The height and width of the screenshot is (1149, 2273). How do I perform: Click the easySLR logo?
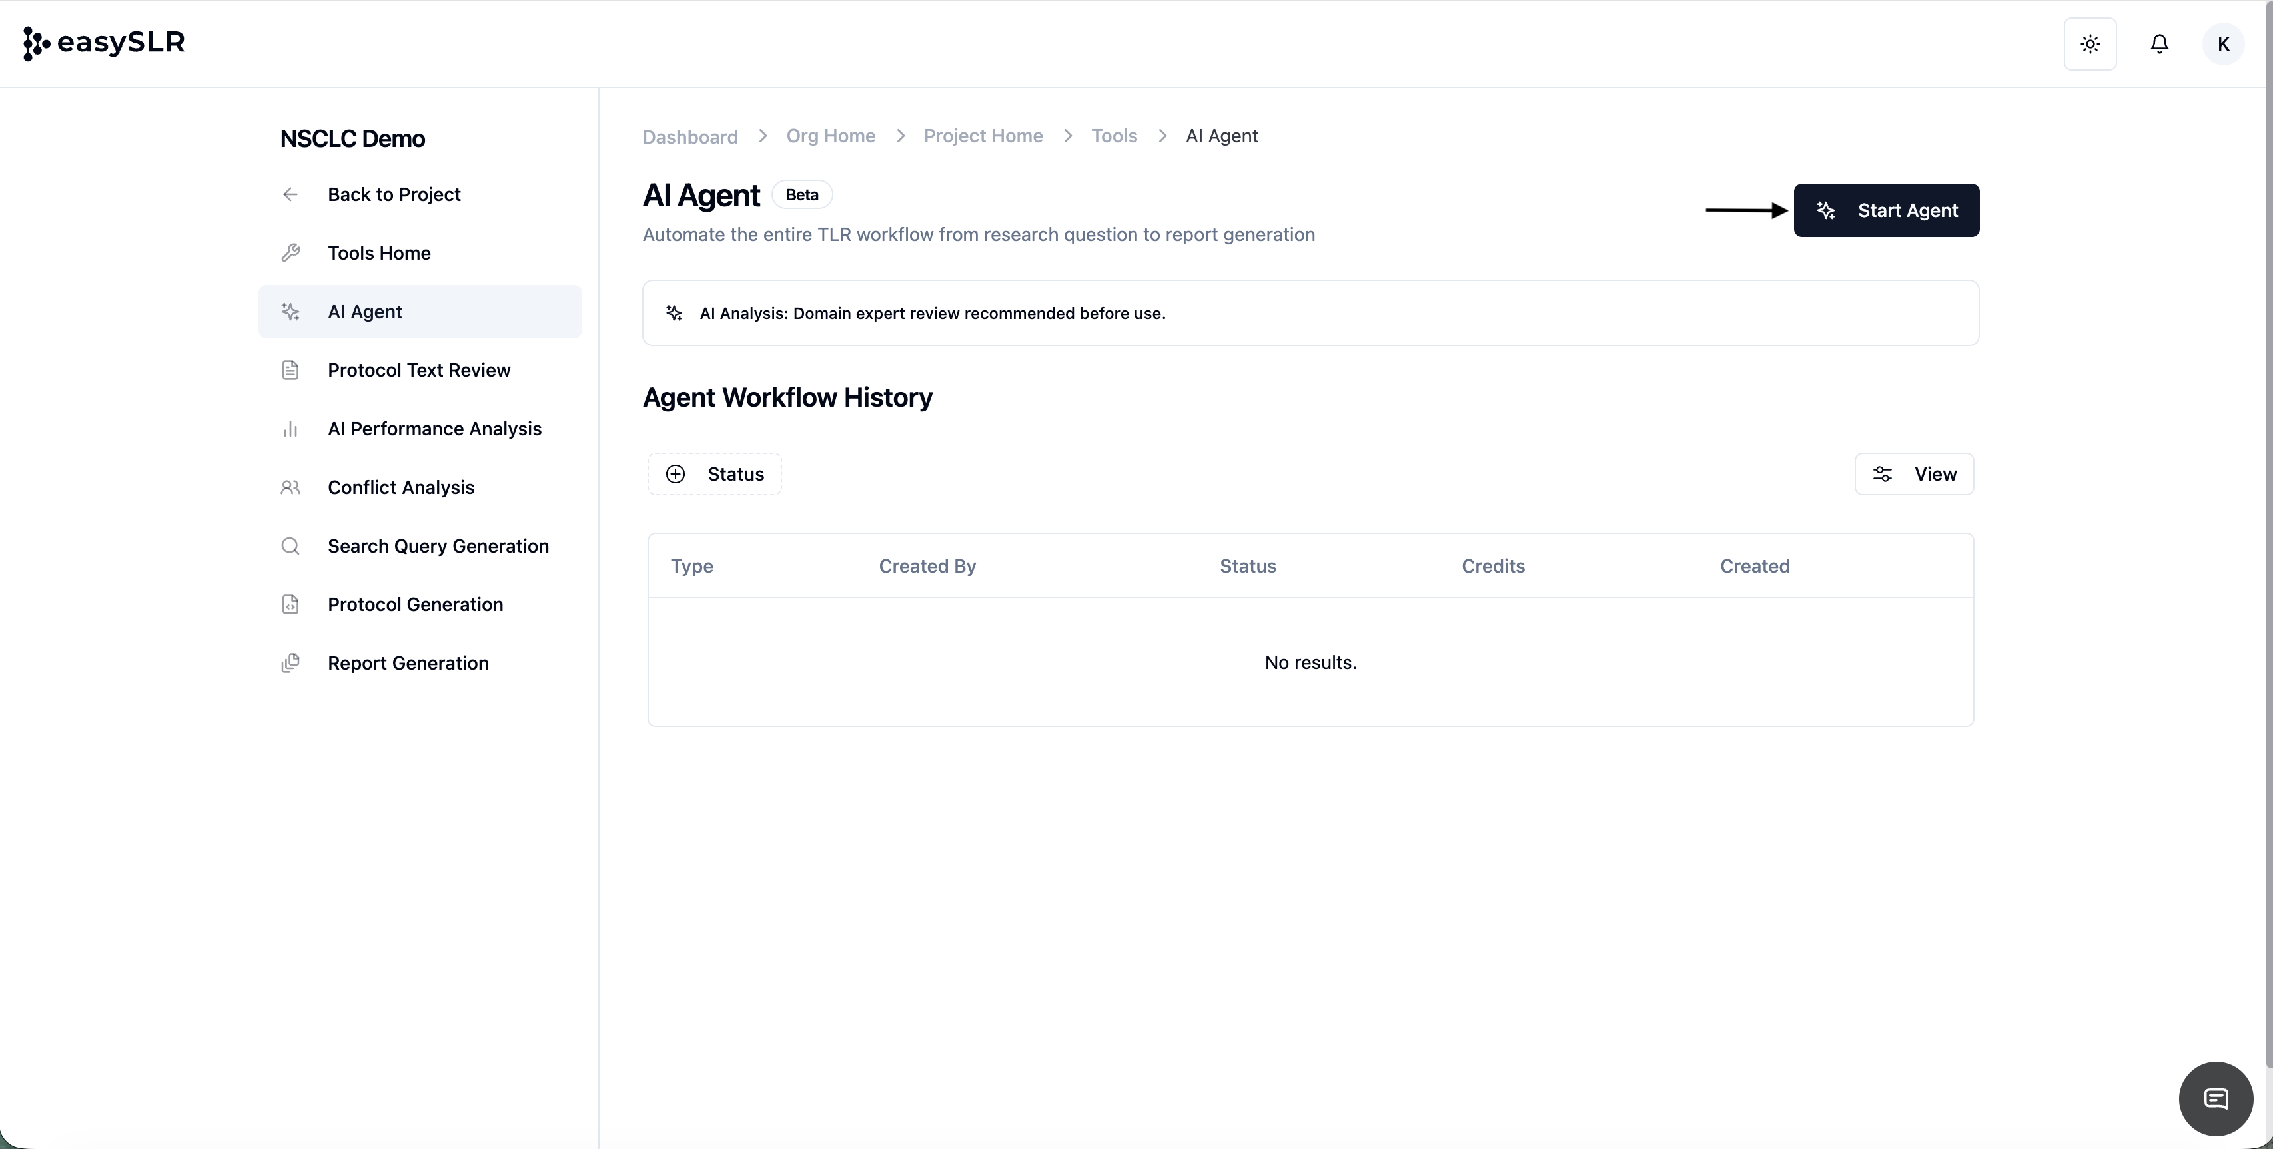[x=104, y=43]
